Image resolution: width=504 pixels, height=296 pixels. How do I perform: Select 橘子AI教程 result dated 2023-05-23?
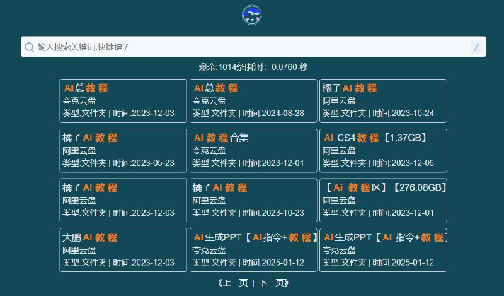123,150
